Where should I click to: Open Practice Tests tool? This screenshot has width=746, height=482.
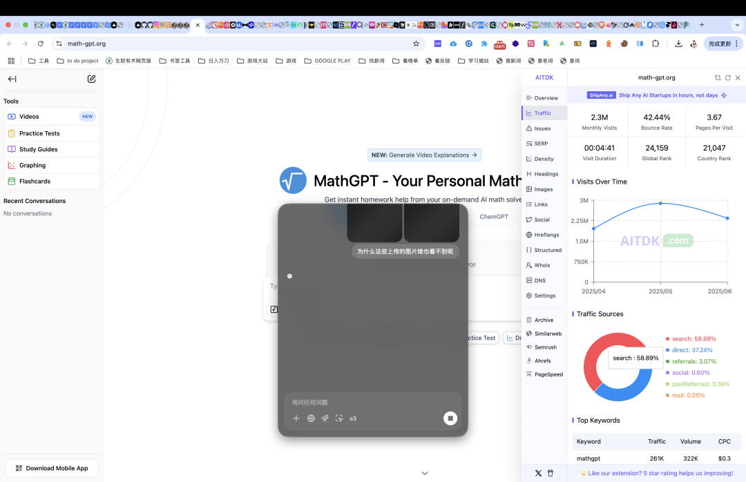[x=52, y=133]
